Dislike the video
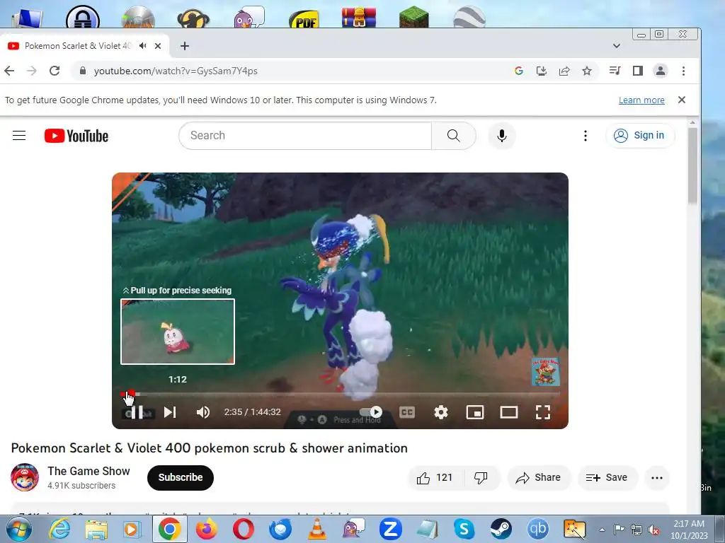Image resolution: width=725 pixels, height=543 pixels. click(x=481, y=477)
